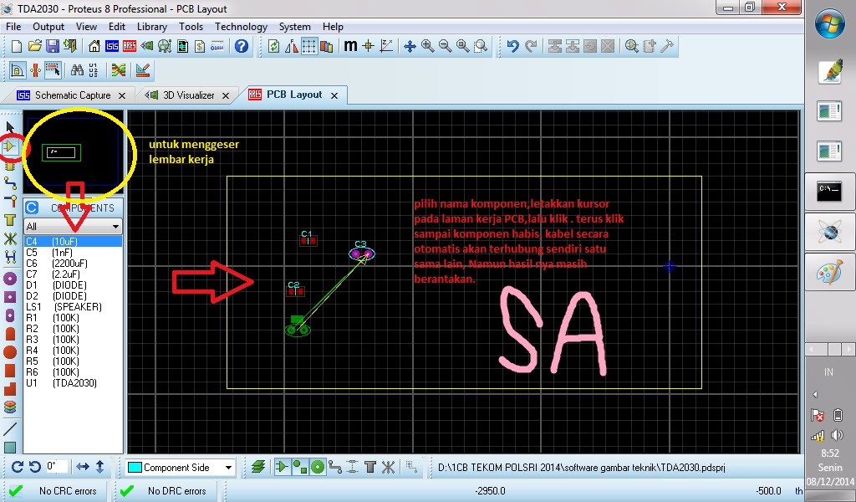
Task: Switch to the 3D Visualizer tab
Action: pyautogui.click(x=188, y=95)
